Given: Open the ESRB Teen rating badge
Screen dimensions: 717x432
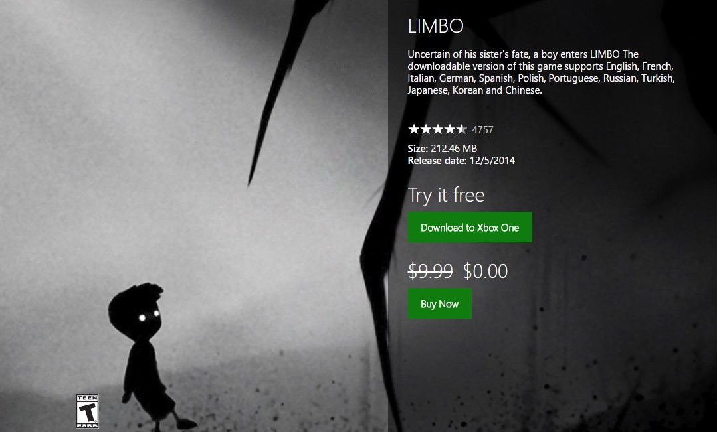Looking at the screenshot, I should coord(87,411).
